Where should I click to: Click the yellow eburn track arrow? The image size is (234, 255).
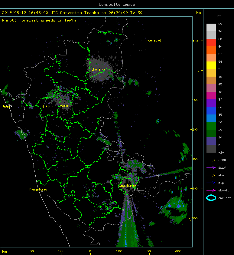(211, 175)
